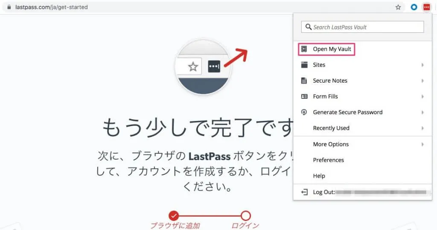Image resolution: width=437 pixels, height=230 pixels.
Task: Open the Recently Used entry
Action: [363, 128]
